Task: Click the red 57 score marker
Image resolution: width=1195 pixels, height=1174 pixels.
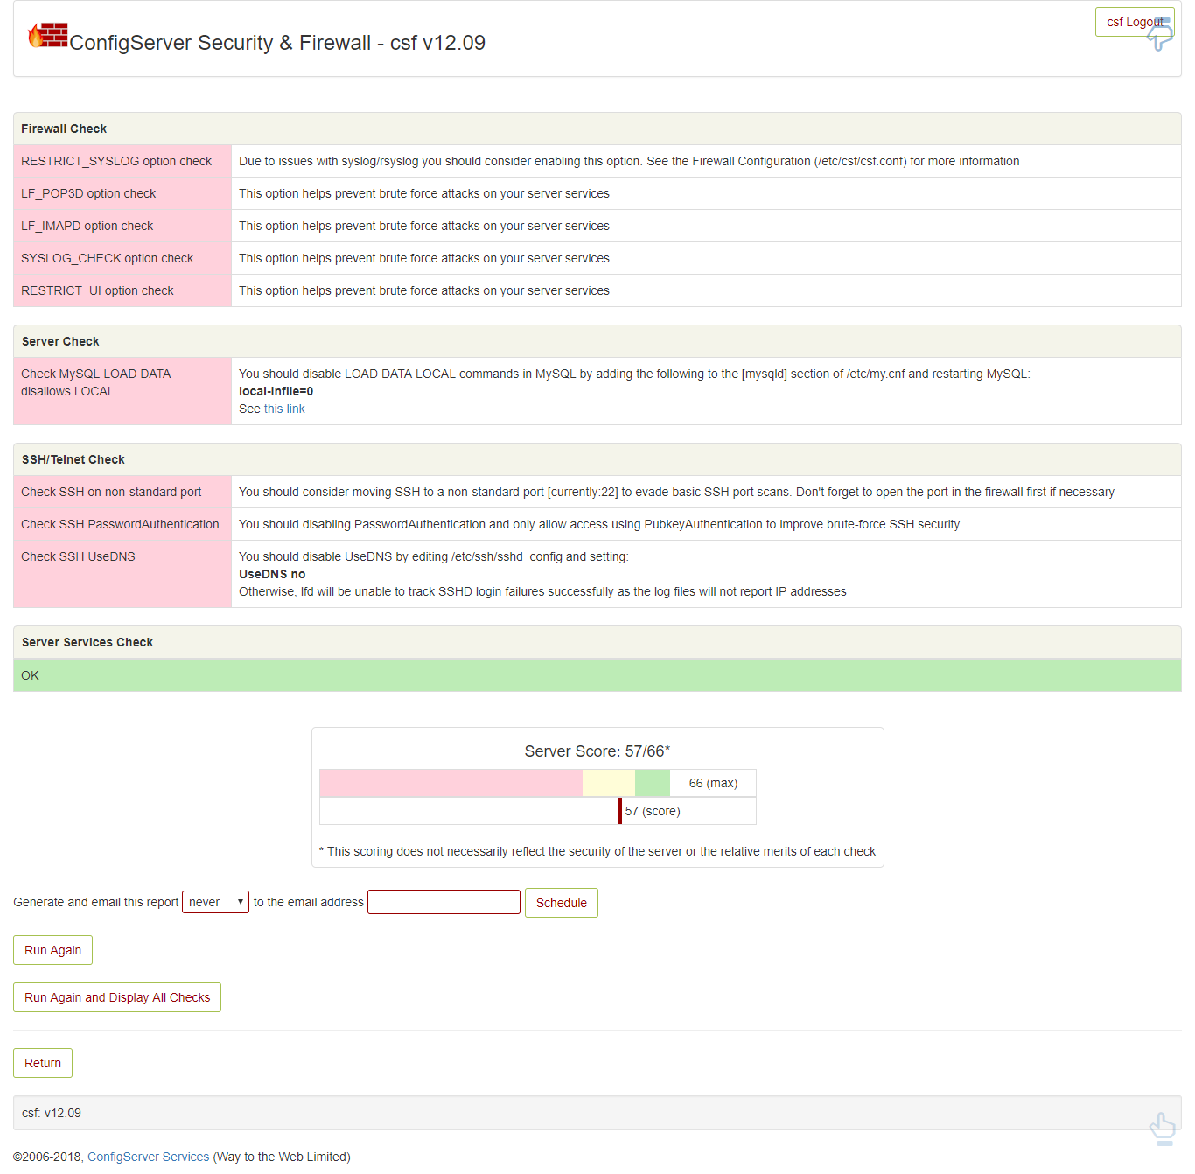Action: coord(620,811)
